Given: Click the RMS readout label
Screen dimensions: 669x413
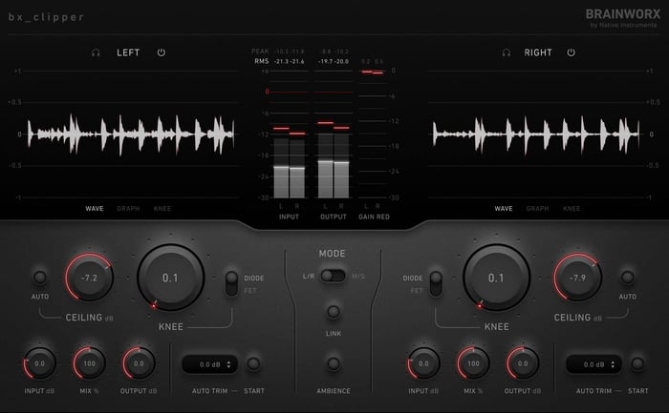Looking at the screenshot, I should point(262,61).
